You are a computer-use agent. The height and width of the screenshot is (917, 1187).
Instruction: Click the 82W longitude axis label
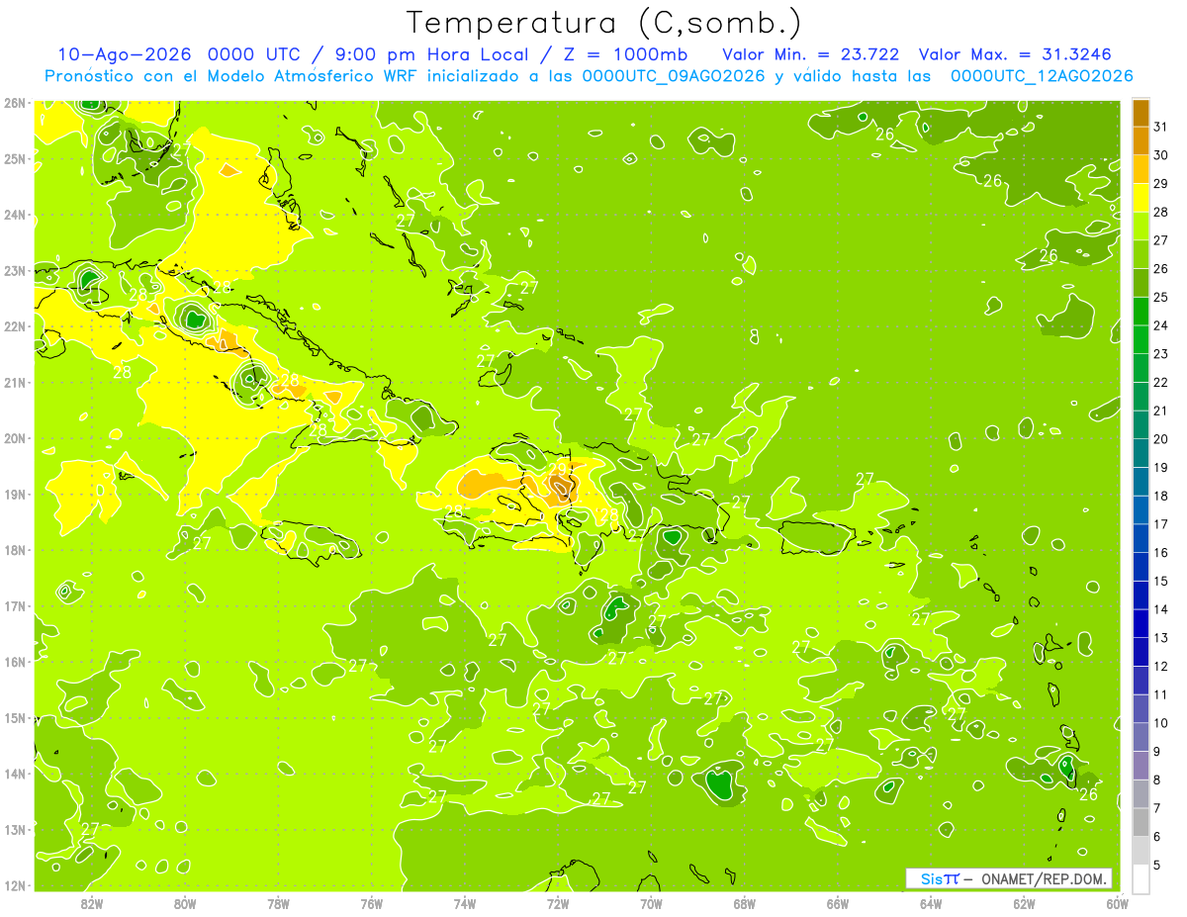coord(92,903)
